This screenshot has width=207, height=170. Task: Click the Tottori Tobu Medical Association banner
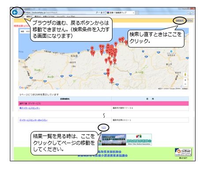[139, 140]
